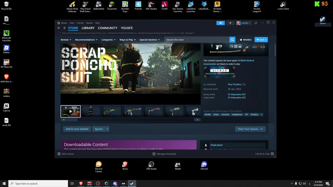Click the Steam icon in the taskbar
Image resolution: width=333 pixels, height=187 pixels.
[132, 184]
